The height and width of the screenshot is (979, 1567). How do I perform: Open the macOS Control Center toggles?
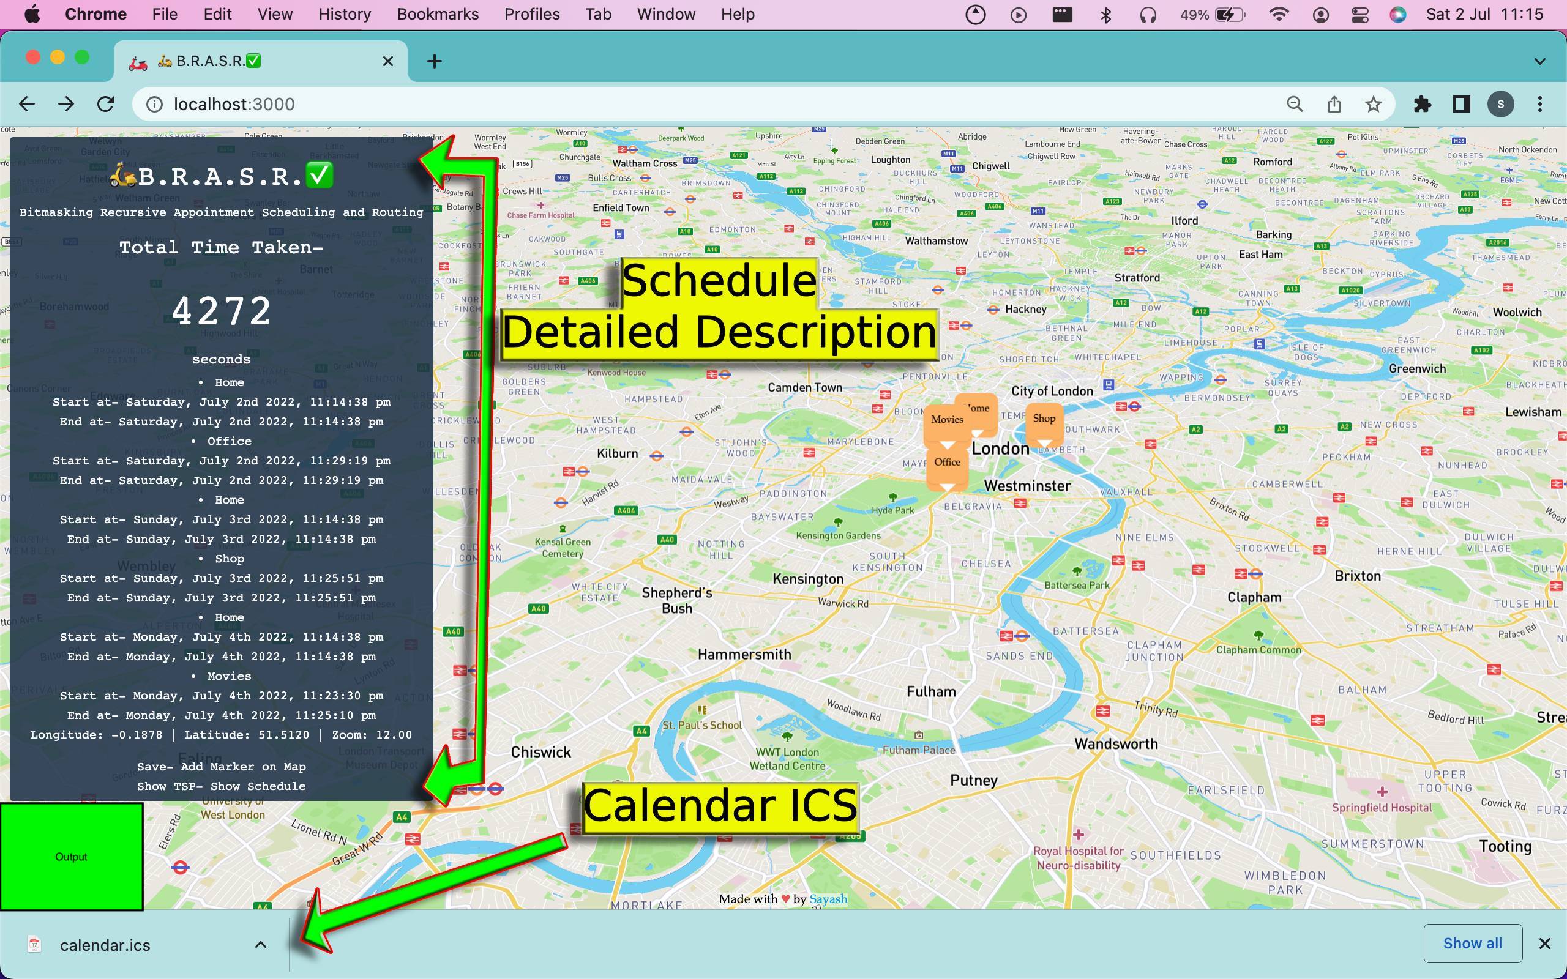coord(1359,14)
